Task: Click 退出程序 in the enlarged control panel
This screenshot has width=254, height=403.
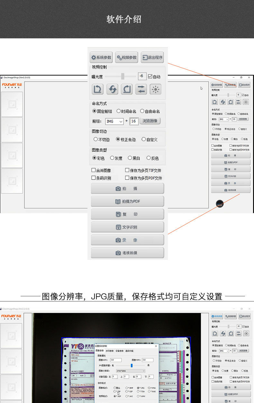Action: (x=152, y=57)
